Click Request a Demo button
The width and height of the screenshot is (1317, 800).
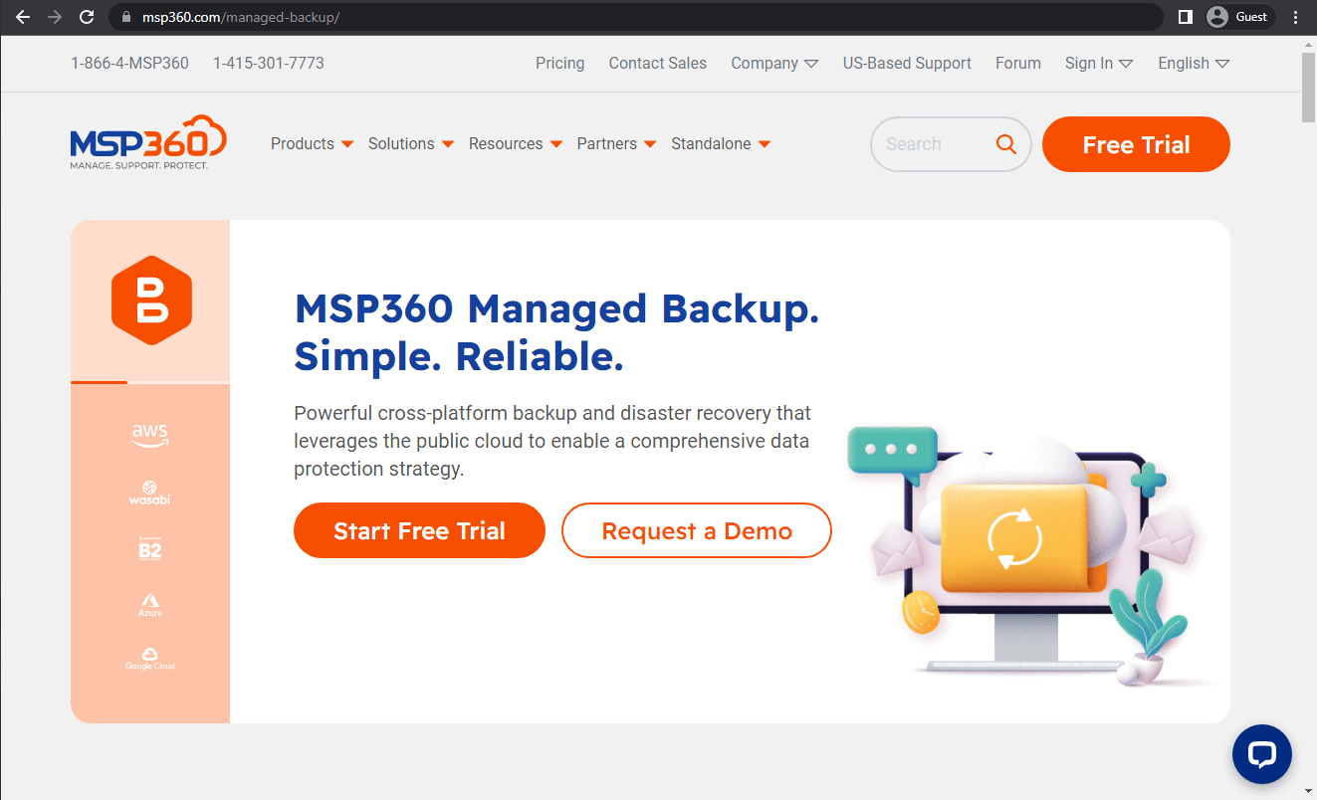click(696, 531)
